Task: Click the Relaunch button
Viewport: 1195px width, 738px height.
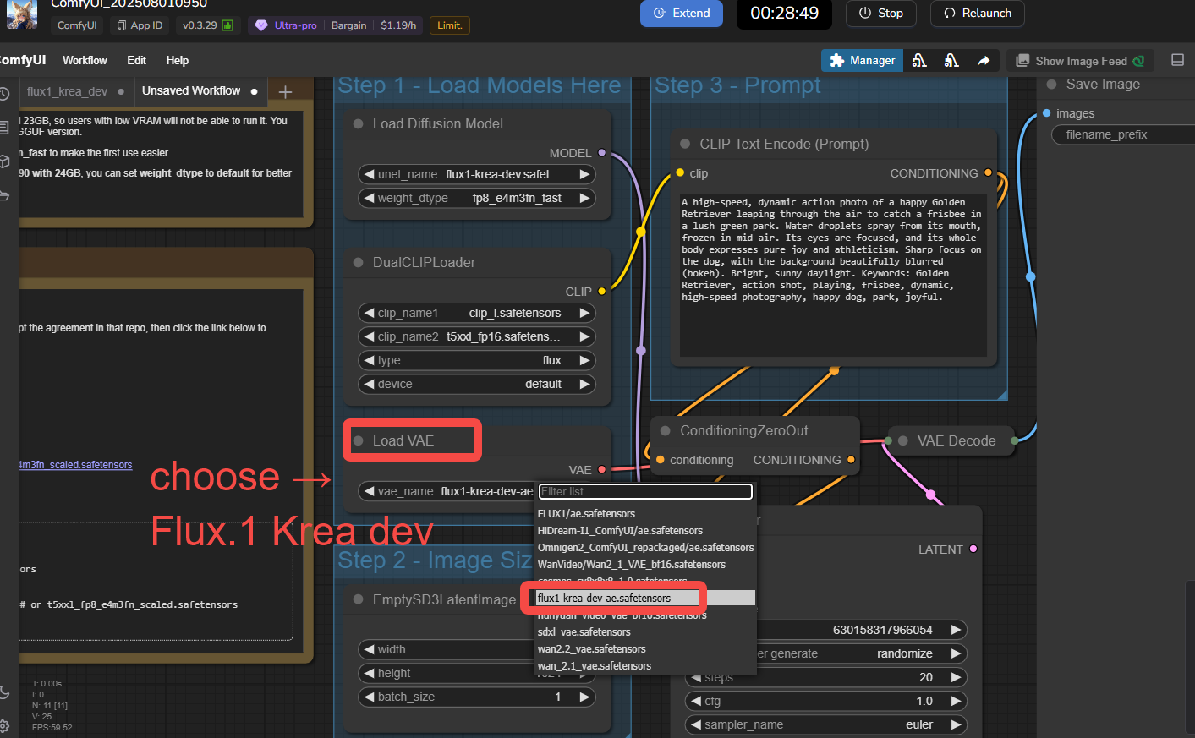Action: 978,13
